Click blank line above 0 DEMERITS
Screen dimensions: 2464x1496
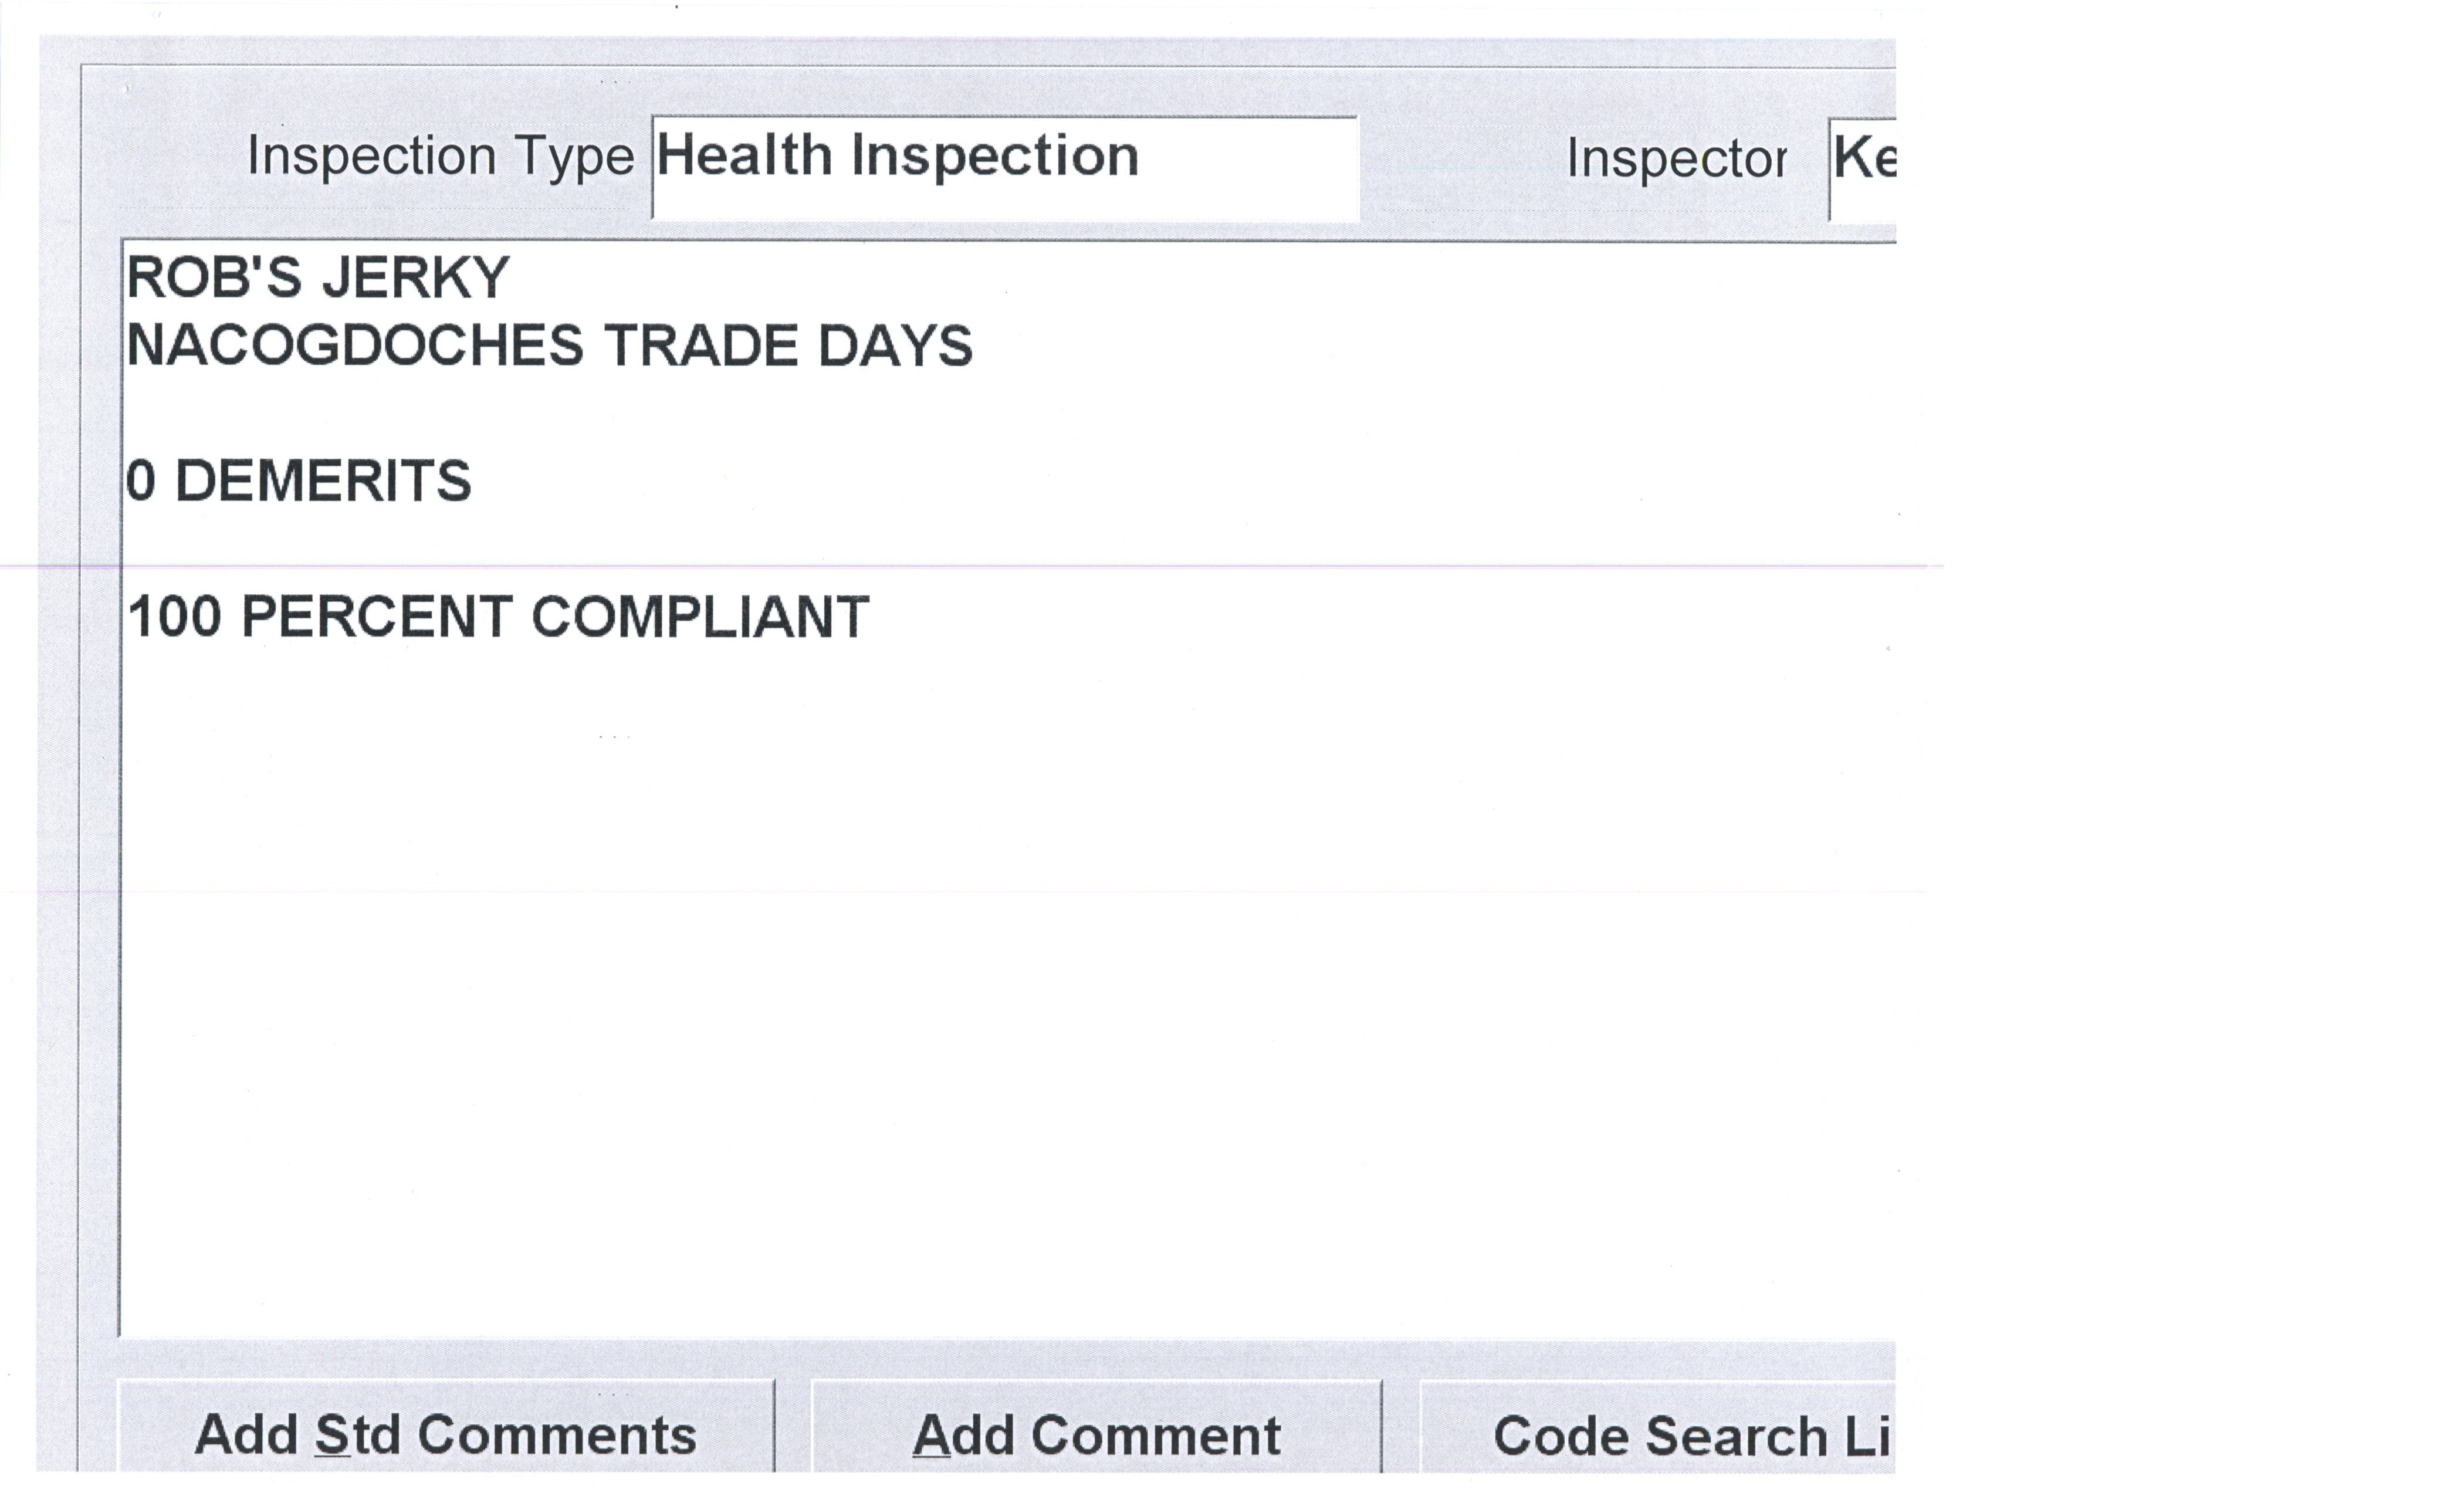[x=600, y=413]
